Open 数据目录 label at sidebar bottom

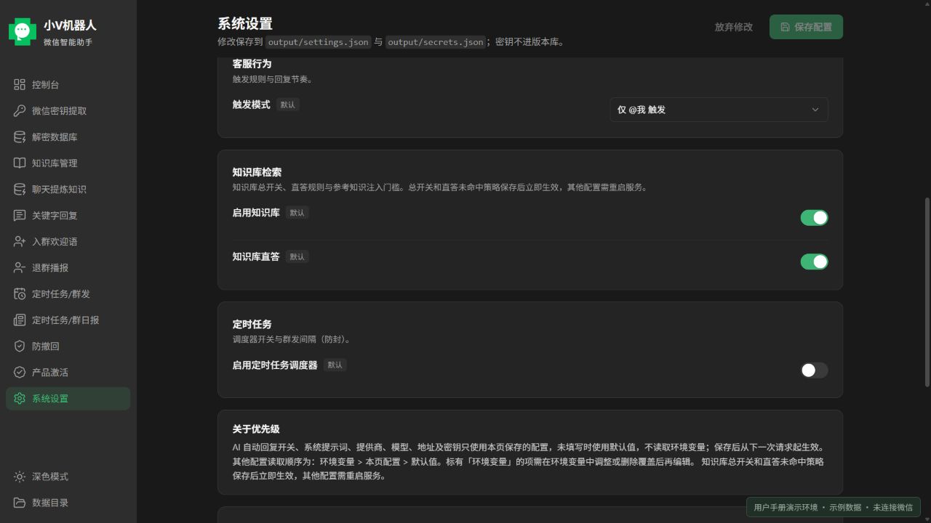tap(50, 503)
